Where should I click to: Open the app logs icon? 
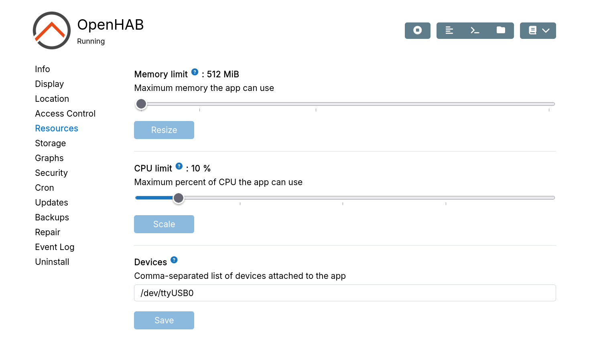point(449,30)
